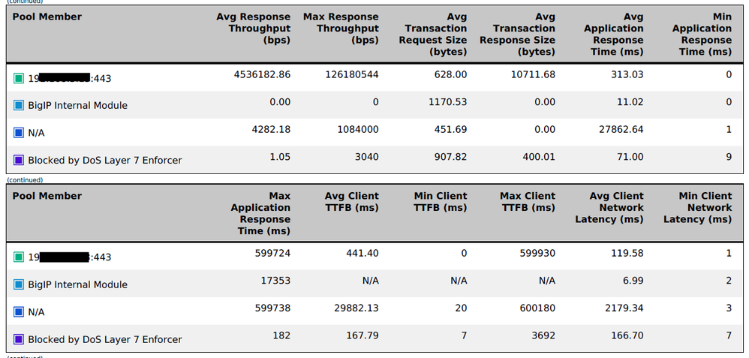
Task: Click Blocked by DoS Layer 7 Enforcer in lower table
Action: click(104, 339)
